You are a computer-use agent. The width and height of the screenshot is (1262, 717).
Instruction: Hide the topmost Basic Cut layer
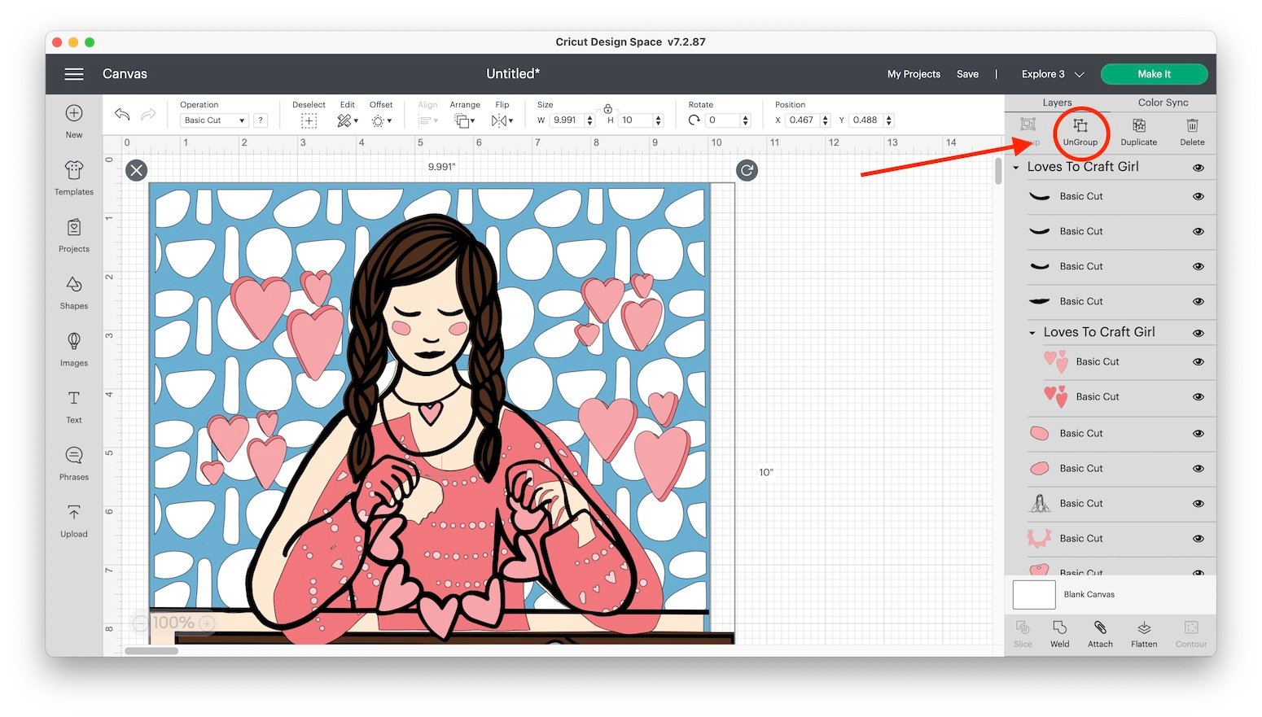coord(1198,197)
